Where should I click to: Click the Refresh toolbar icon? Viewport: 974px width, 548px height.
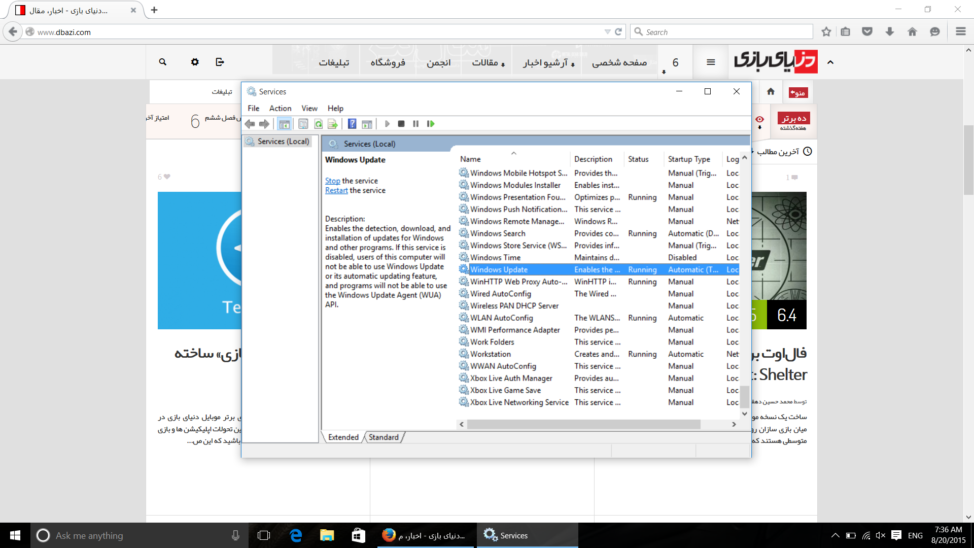click(318, 124)
